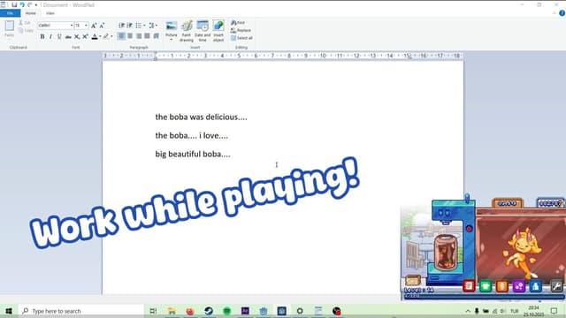Click the Replace button
This screenshot has height=318, width=566.
pos(241,30)
